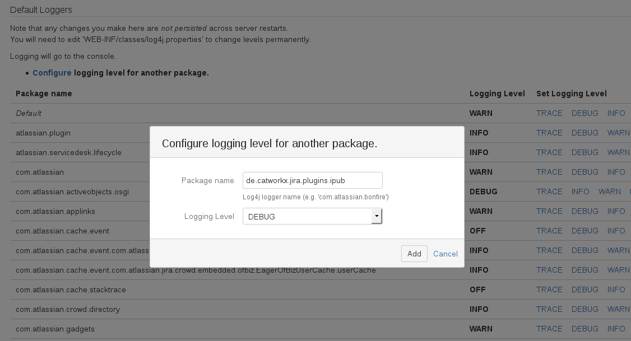Click the Configure logging level link
This screenshot has height=341, width=631.
(x=52, y=73)
